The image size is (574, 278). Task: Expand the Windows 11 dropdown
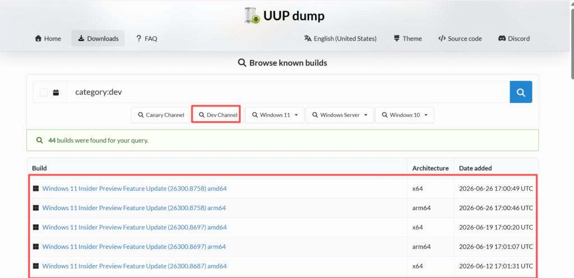[275, 115]
